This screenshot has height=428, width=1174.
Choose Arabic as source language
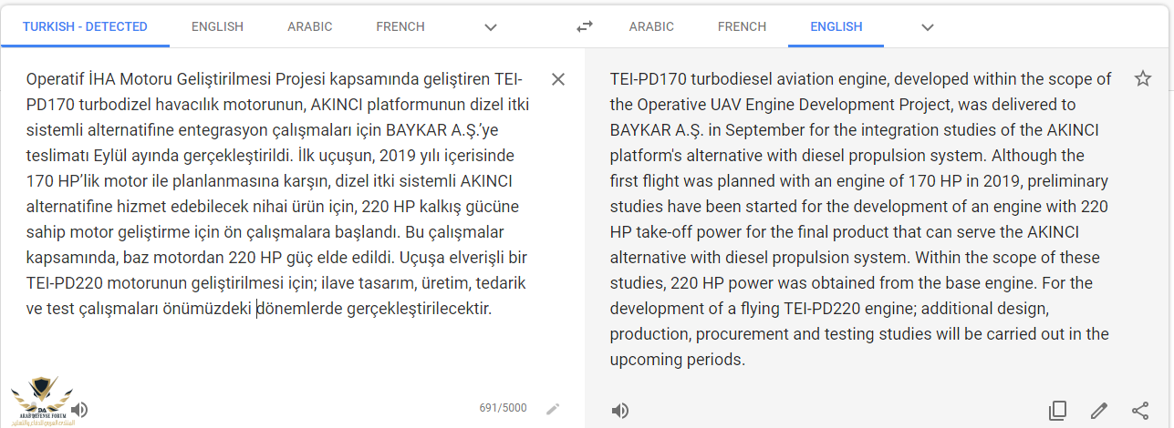(310, 26)
